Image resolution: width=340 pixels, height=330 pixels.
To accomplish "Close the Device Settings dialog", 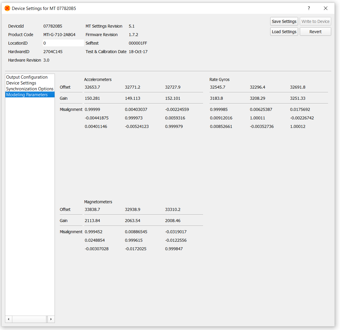I will pos(325,8).
